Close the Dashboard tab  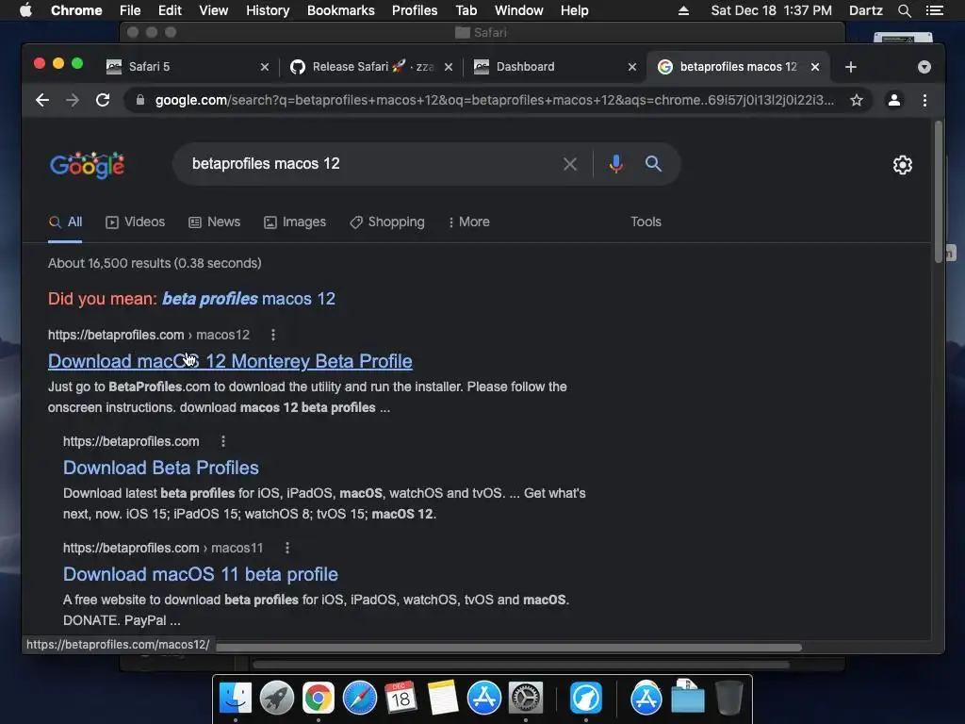632,67
